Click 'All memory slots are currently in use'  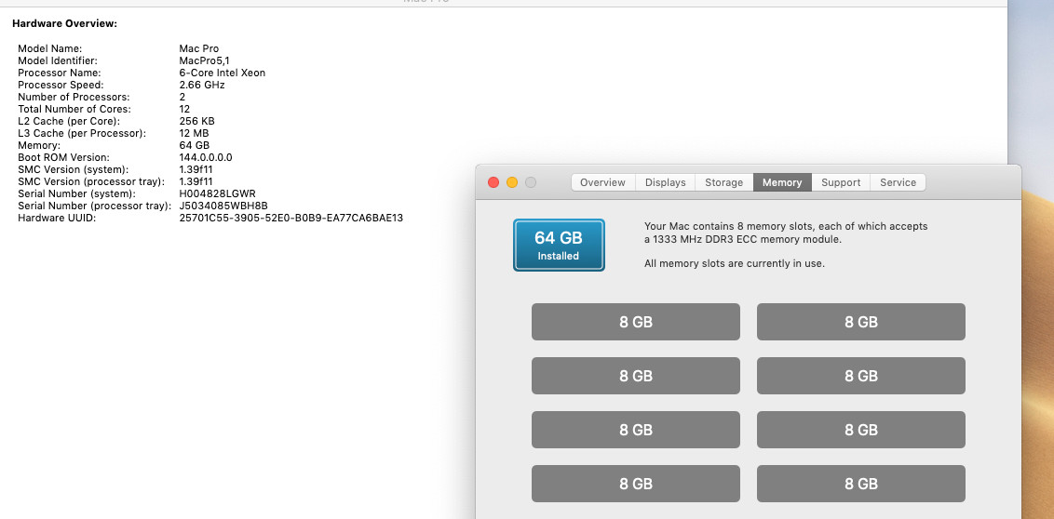(x=735, y=263)
